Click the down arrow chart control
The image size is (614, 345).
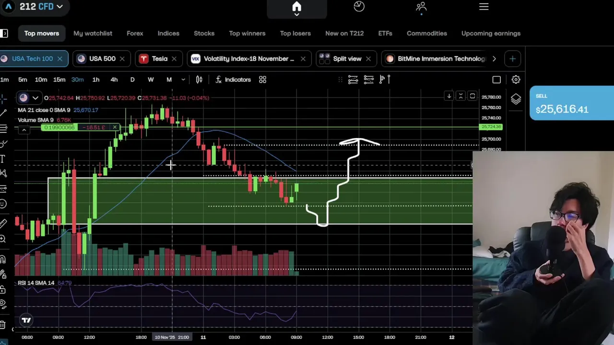[x=449, y=97]
